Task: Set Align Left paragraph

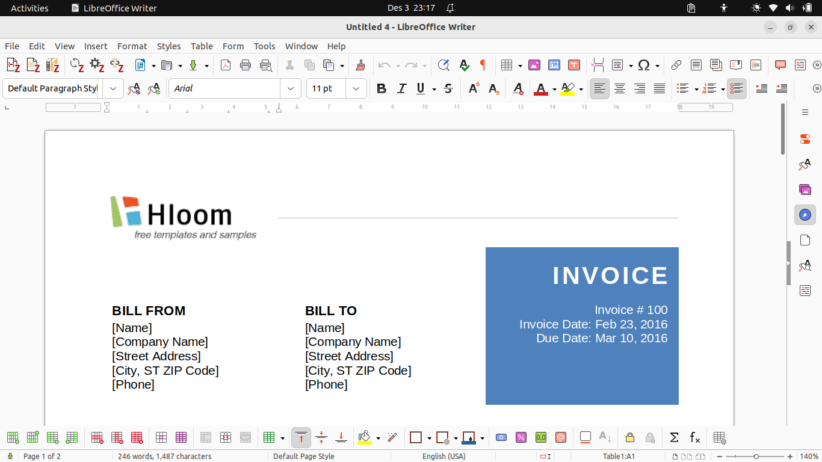Action: coord(599,89)
